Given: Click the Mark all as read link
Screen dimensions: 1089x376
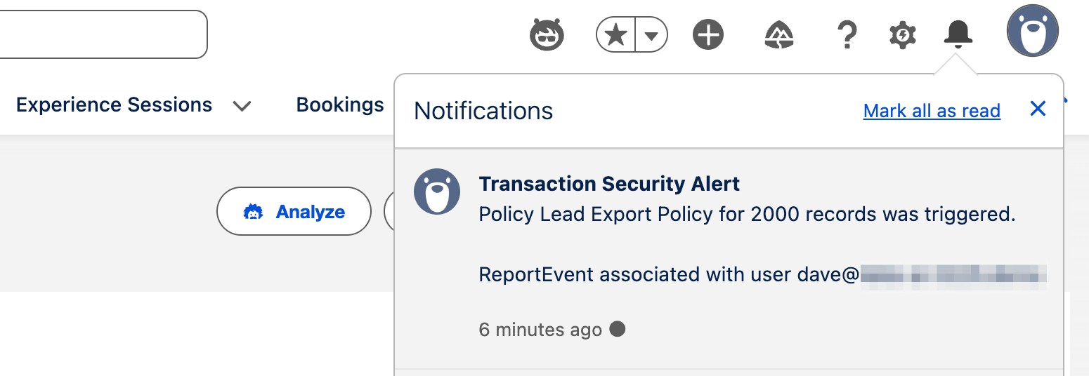Looking at the screenshot, I should 932,111.
